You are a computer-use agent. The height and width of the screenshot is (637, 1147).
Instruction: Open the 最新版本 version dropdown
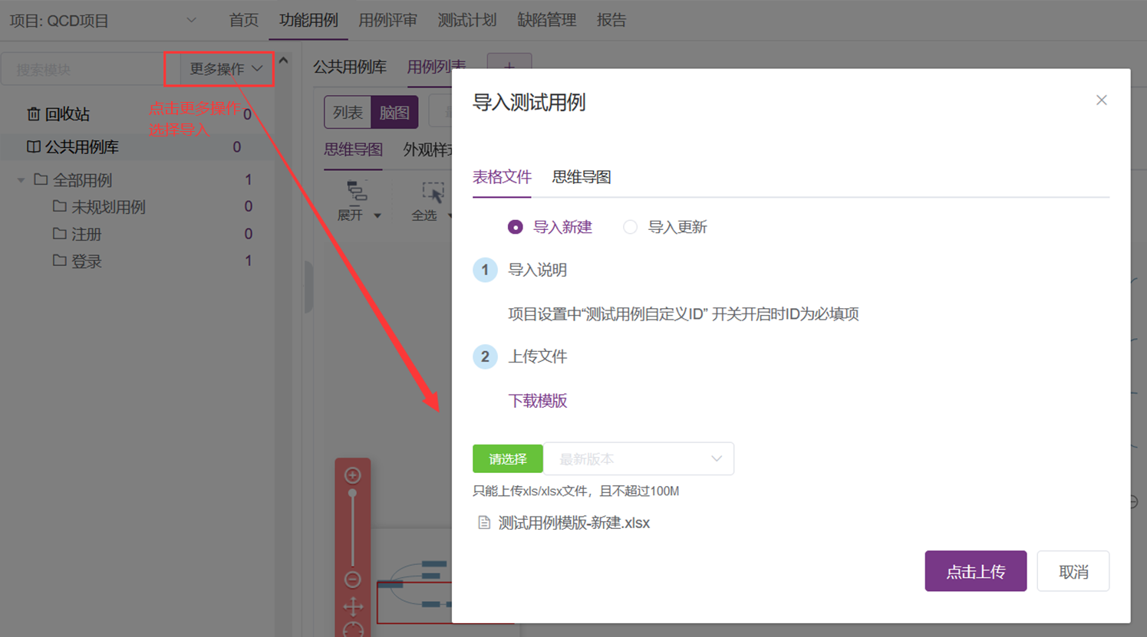639,458
